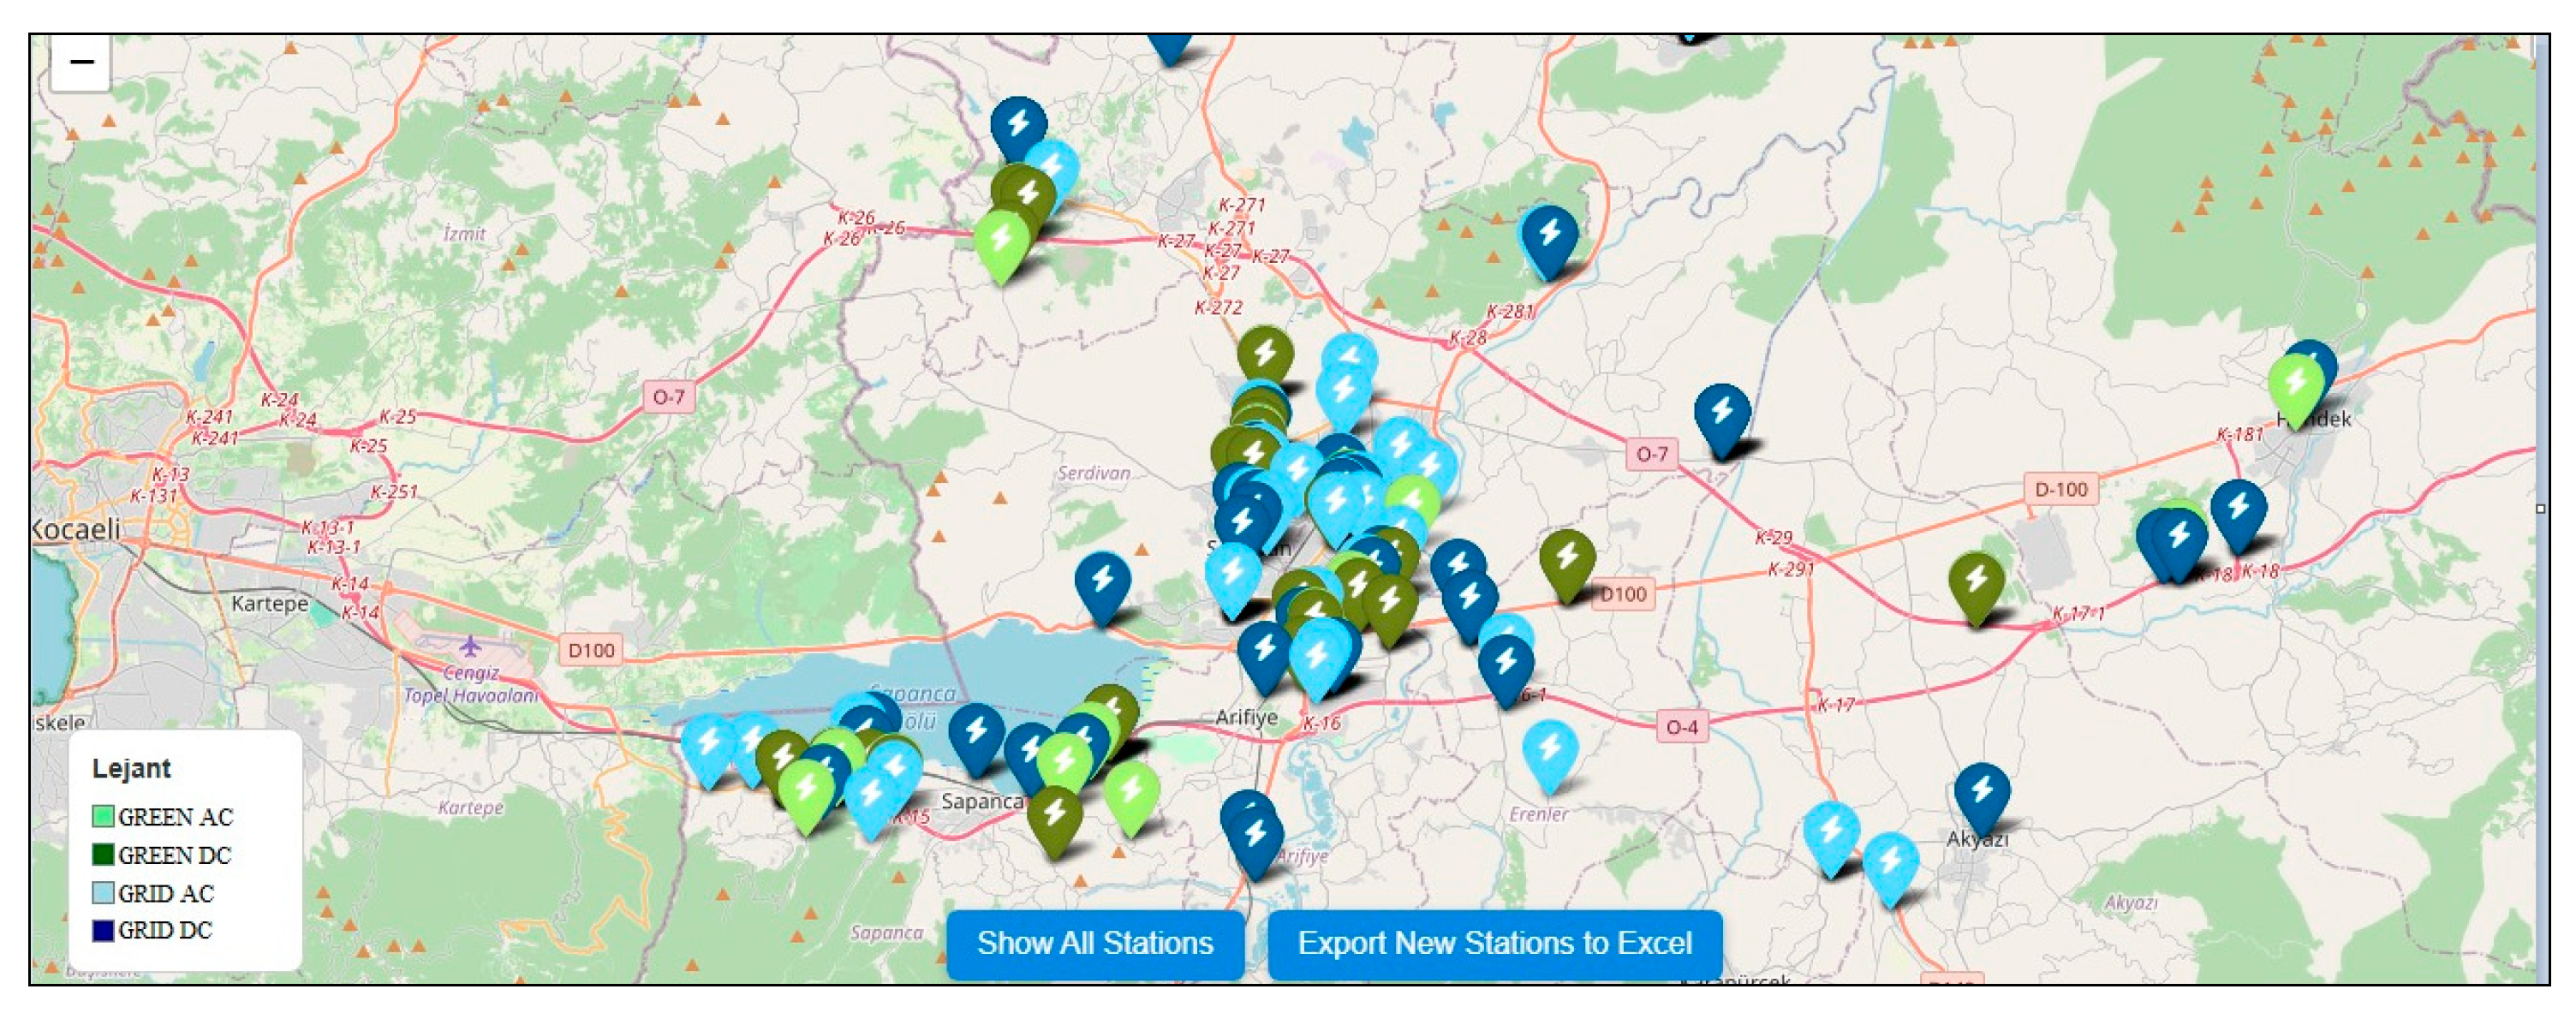Select dark blue marker beside eastern O-7 label
Image resolution: width=2576 pixels, height=1019 pixels.
pyautogui.click(x=1722, y=413)
